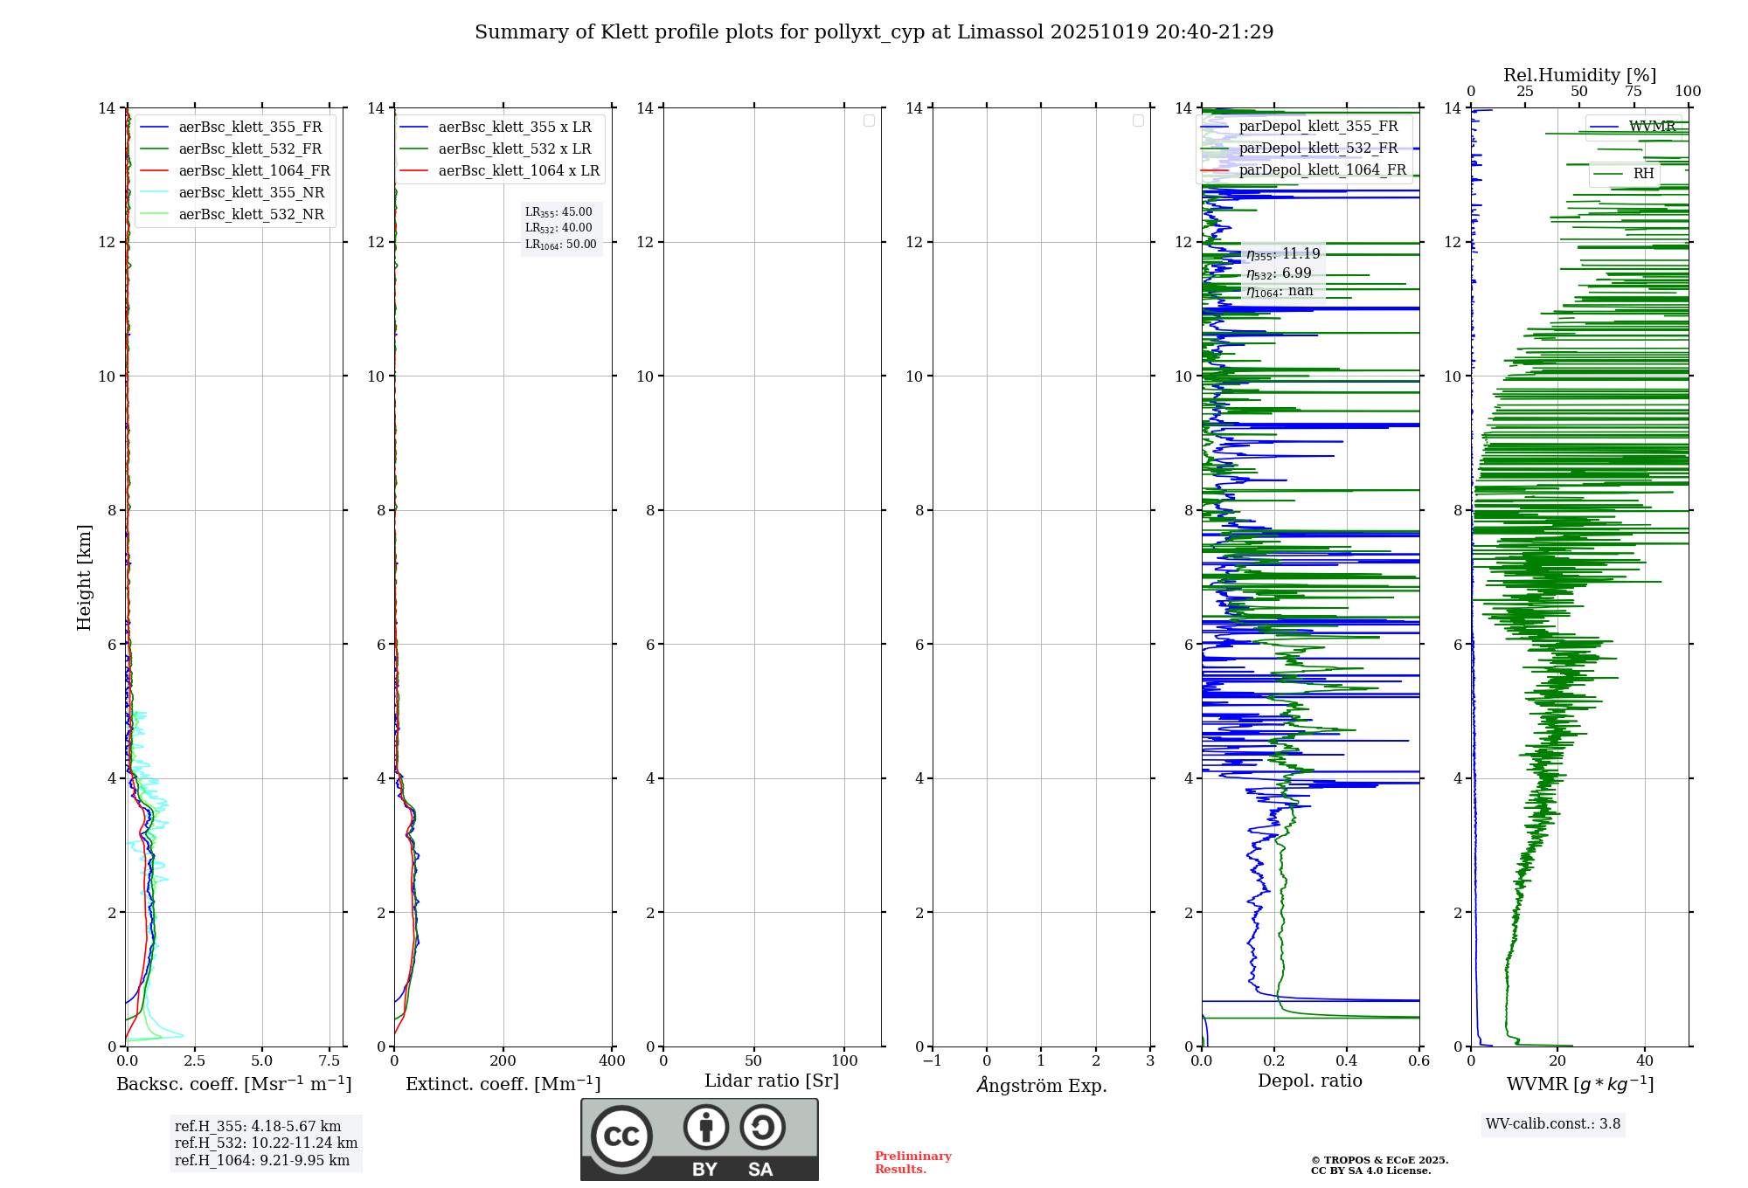Screen dimensions: 1748x1188
Task: Click the WV-calib.const. 3.8 label
Action: click(1552, 1124)
